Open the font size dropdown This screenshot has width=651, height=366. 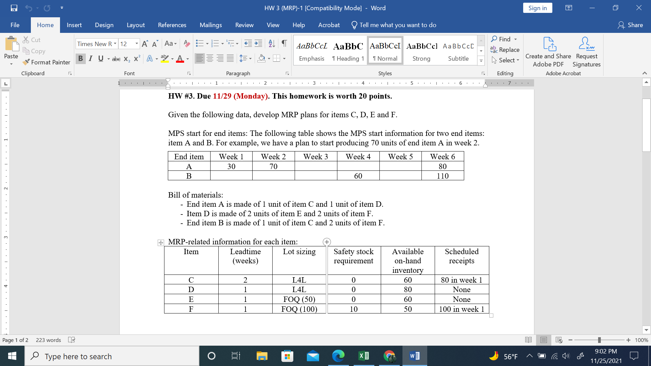click(x=137, y=44)
